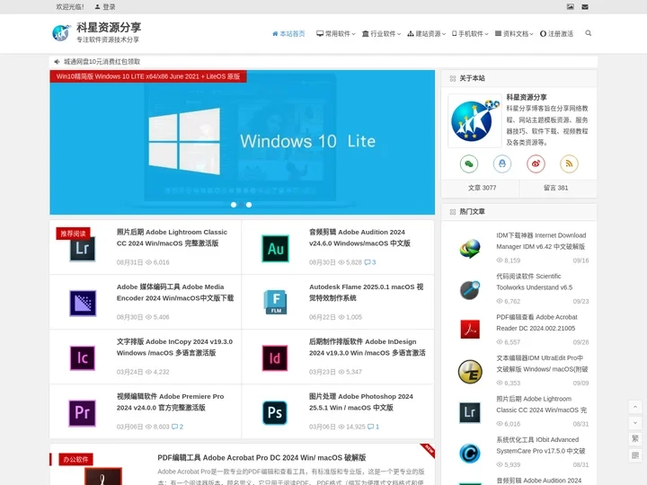Click the 登录 login link

(105, 6)
